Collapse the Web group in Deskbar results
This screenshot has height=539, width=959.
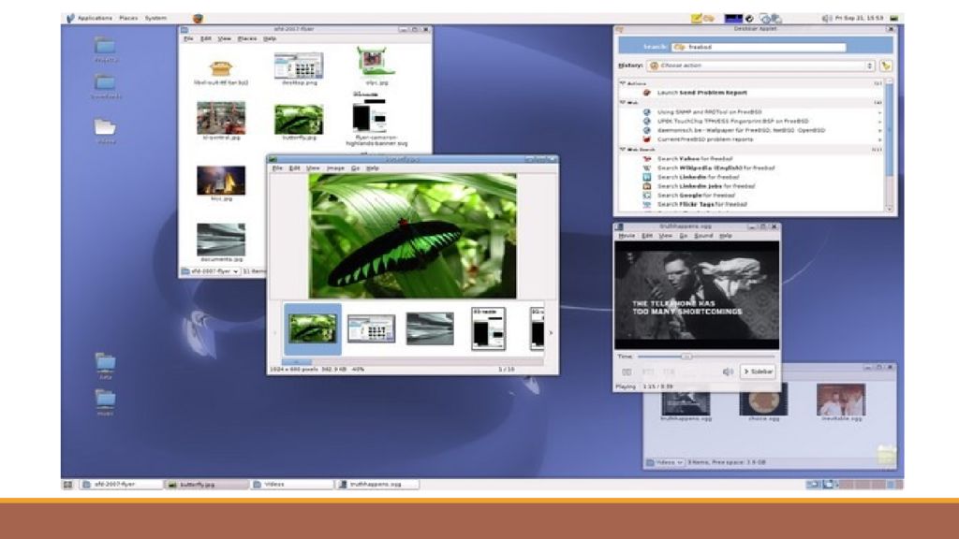623,103
